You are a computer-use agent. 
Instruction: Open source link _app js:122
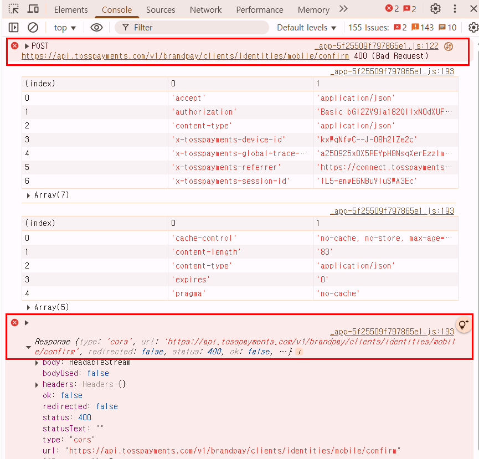tap(377, 46)
